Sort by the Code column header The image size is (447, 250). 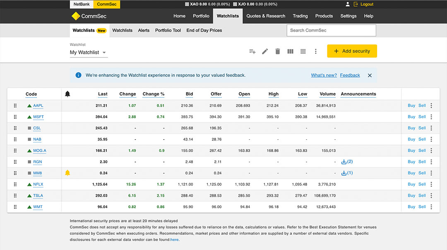point(31,94)
